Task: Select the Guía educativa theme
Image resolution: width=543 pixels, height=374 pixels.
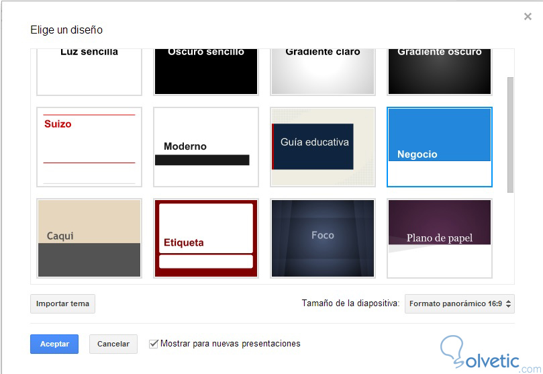Action: coord(323,147)
